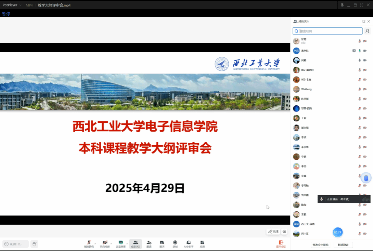Unmute microphone via 解除静音 toolbar button
The width and height of the screenshot is (373, 251).
89,243
